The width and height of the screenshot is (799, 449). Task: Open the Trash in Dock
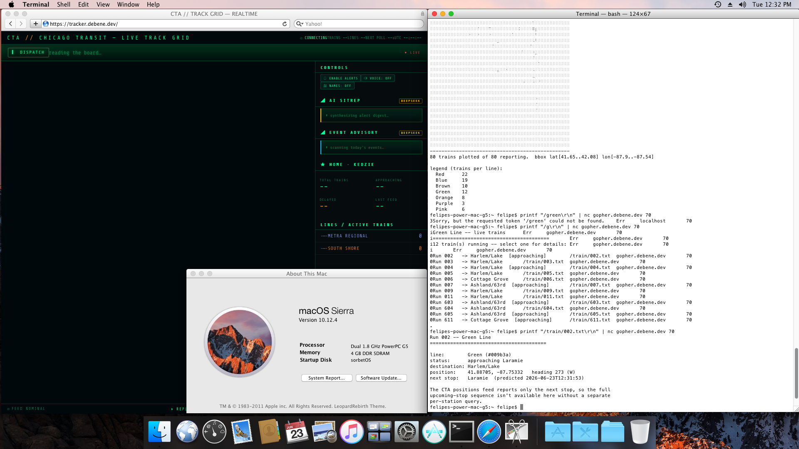[640, 432]
